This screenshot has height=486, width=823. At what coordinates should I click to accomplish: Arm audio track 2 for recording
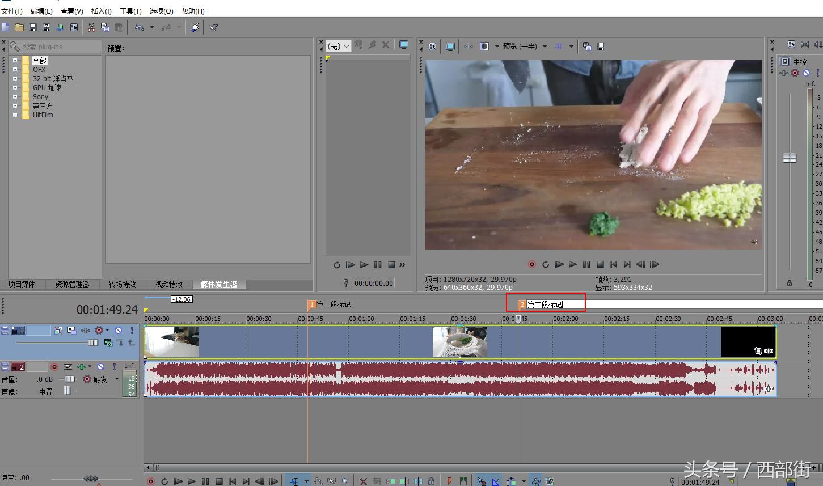pyautogui.click(x=54, y=367)
